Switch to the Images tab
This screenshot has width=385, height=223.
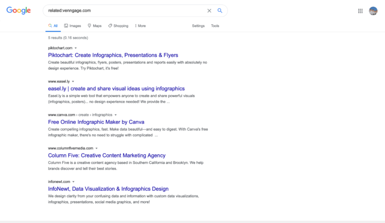click(x=72, y=26)
